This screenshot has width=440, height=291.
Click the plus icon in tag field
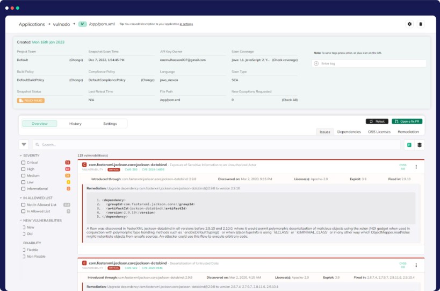point(316,63)
